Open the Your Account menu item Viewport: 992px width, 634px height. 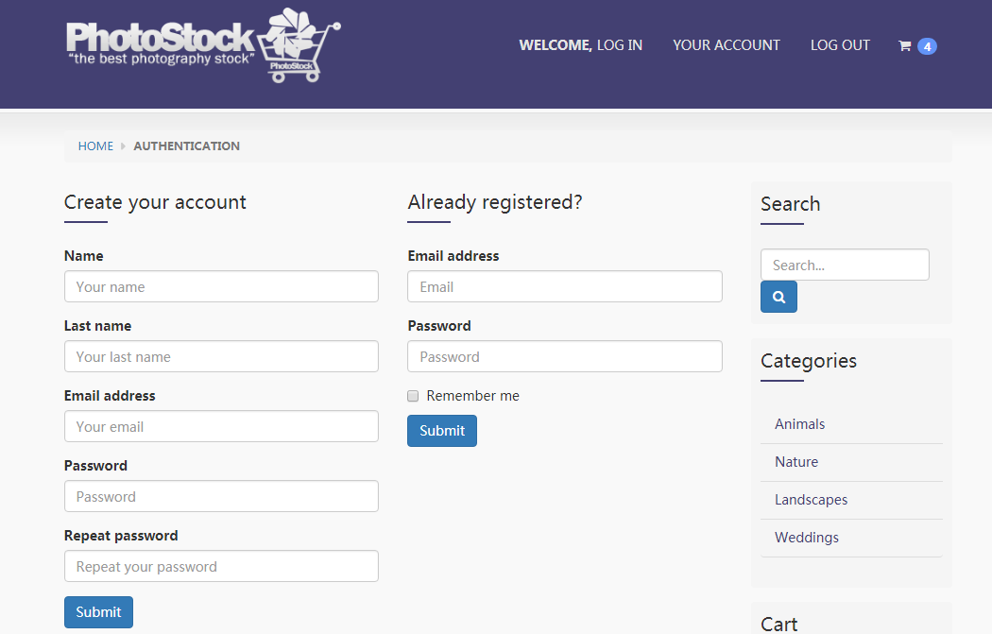tap(727, 45)
